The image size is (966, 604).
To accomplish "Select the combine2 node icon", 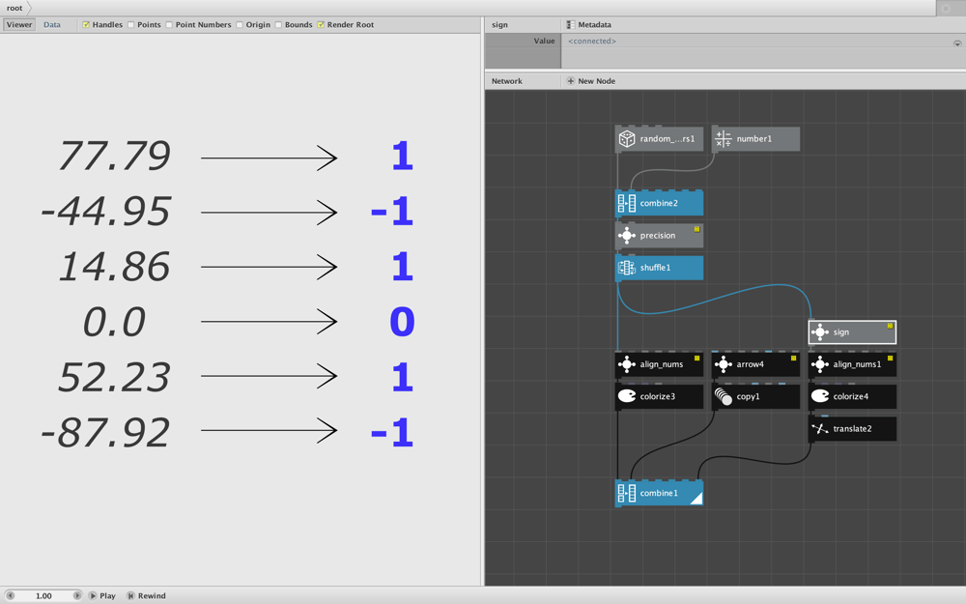I will coord(627,203).
